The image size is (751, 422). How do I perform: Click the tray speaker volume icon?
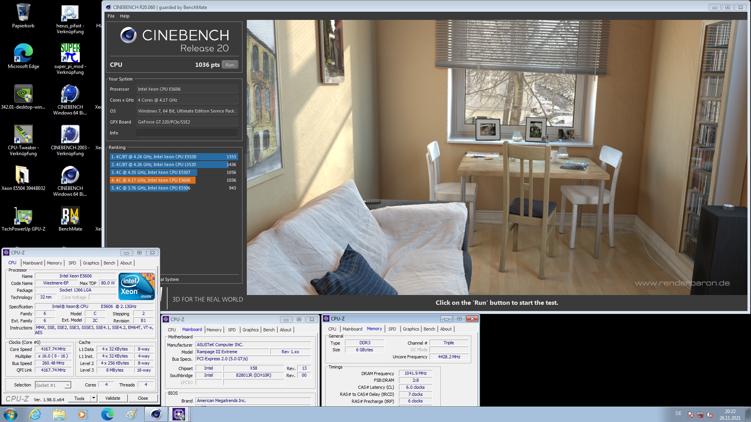point(710,415)
